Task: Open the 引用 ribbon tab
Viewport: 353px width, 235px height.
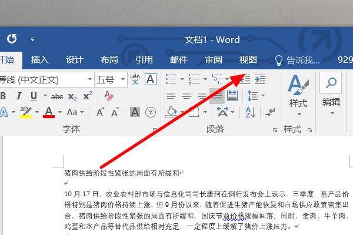Action: [x=144, y=60]
